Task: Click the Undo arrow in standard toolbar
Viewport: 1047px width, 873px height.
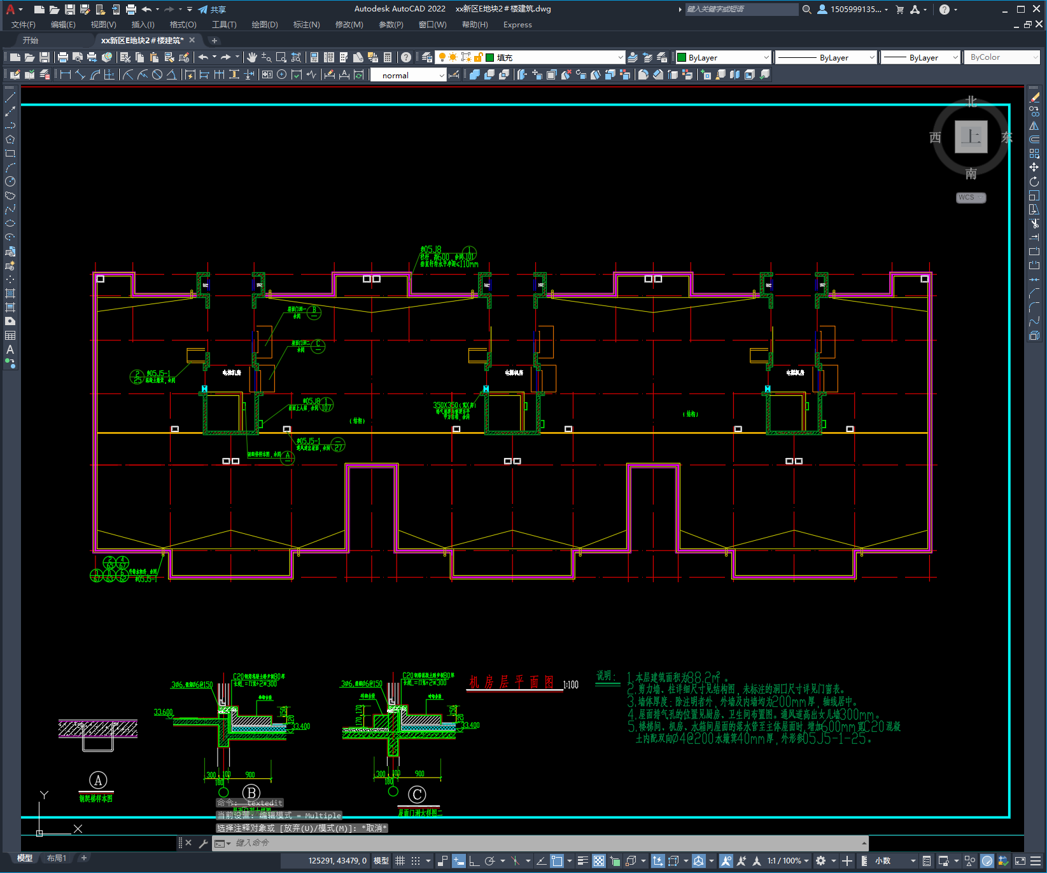Action: [203, 57]
